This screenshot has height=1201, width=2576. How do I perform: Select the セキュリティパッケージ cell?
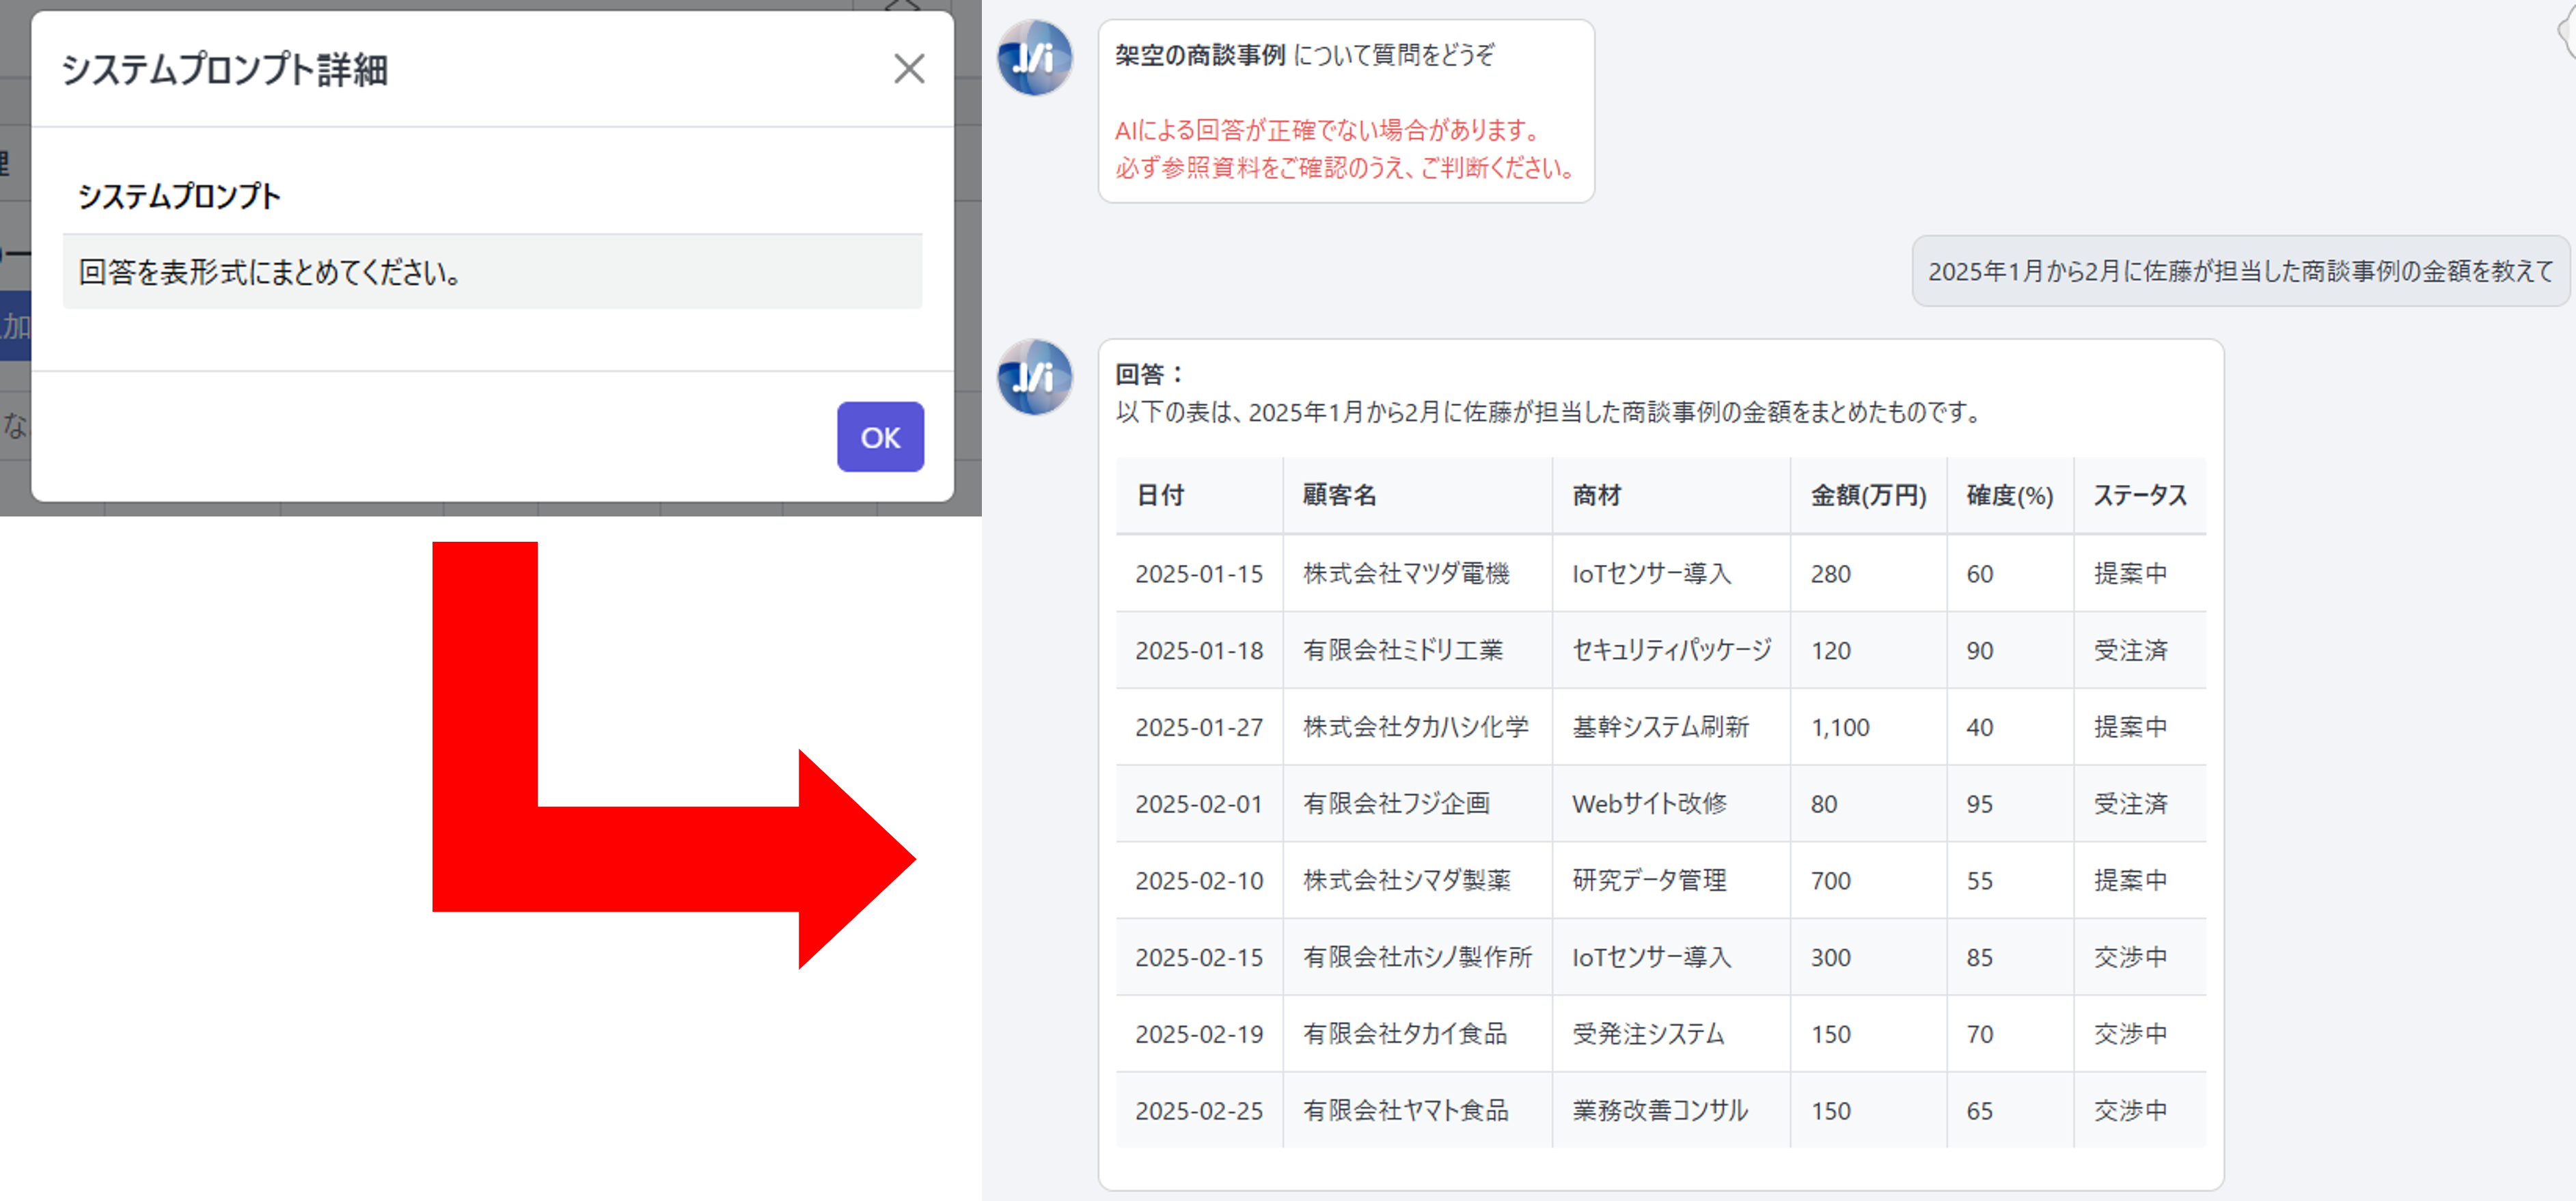[1671, 651]
